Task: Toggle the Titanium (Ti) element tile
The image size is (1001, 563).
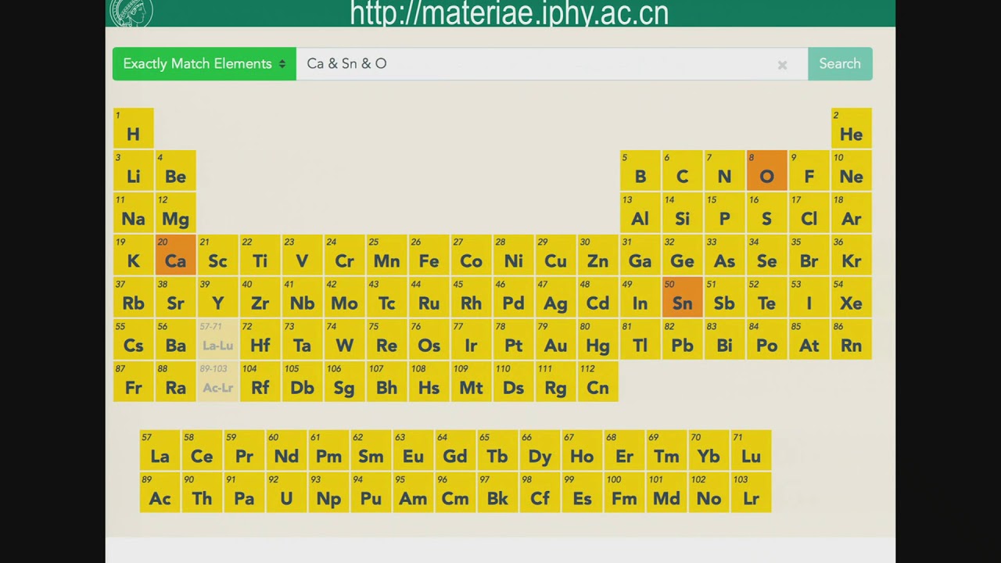Action: pos(260,255)
